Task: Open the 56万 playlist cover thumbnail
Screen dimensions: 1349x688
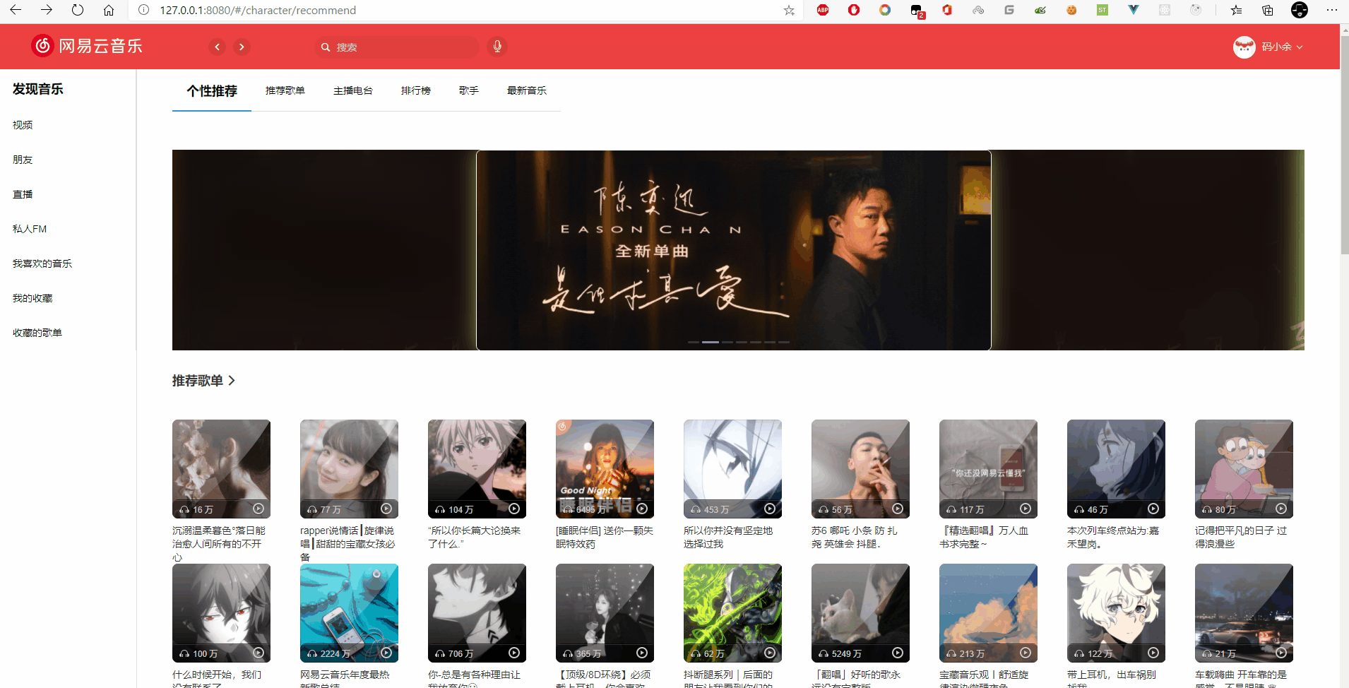Action: (860, 469)
